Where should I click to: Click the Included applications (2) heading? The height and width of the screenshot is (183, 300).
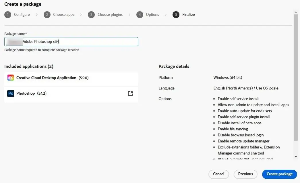[x=29, y=66]
